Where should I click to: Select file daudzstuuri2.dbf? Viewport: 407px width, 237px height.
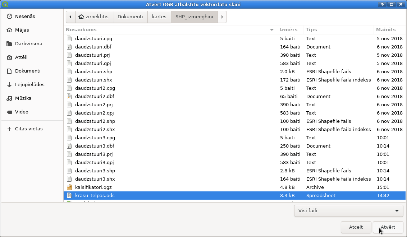tap(234, 97)
